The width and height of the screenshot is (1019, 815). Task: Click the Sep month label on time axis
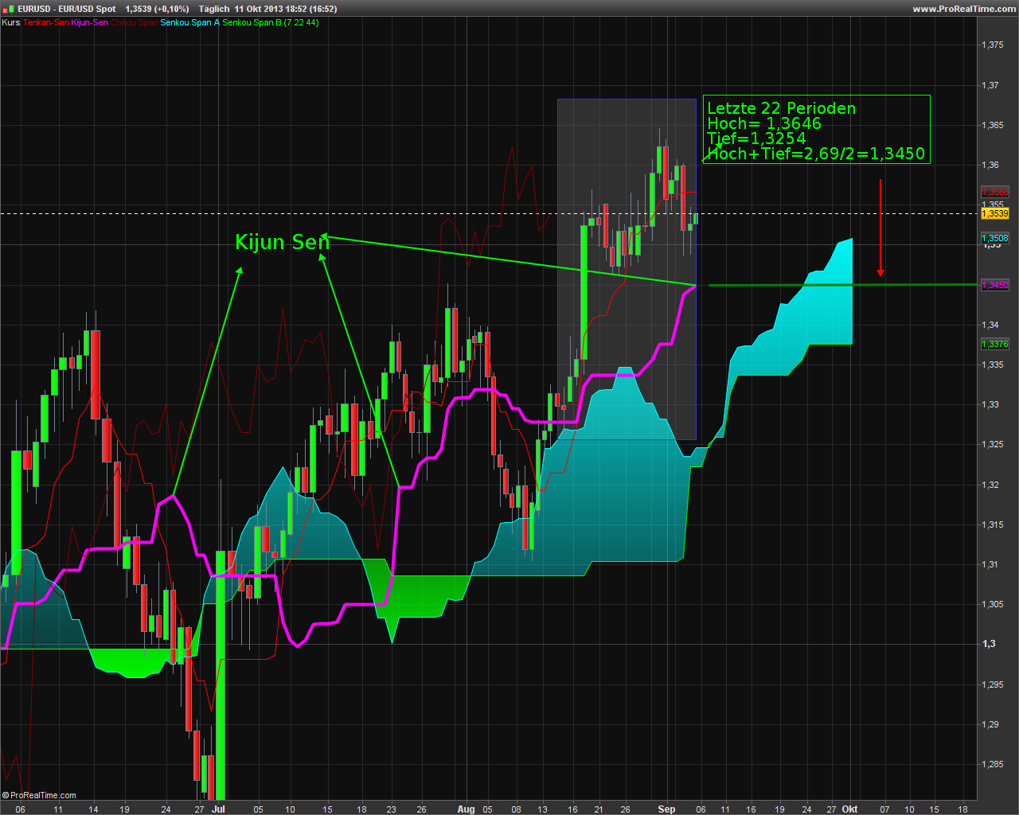pyautogui.click(x=666, y=809)
